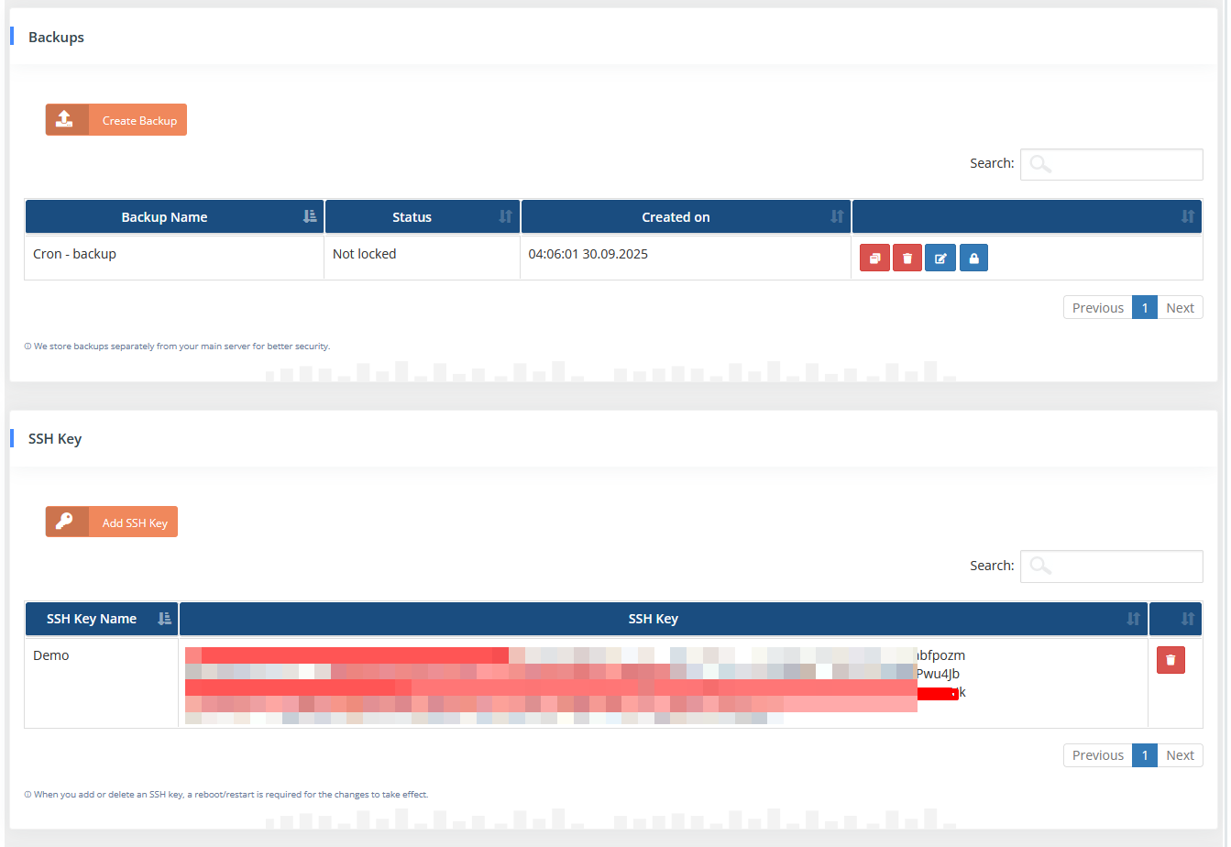Click the Add SSH Key button
This screenshot has height=847, width=1231.
pos(112,522)
